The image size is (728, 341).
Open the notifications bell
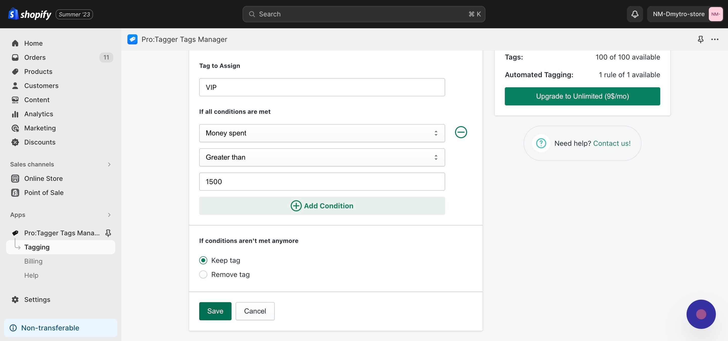(635, 14)
